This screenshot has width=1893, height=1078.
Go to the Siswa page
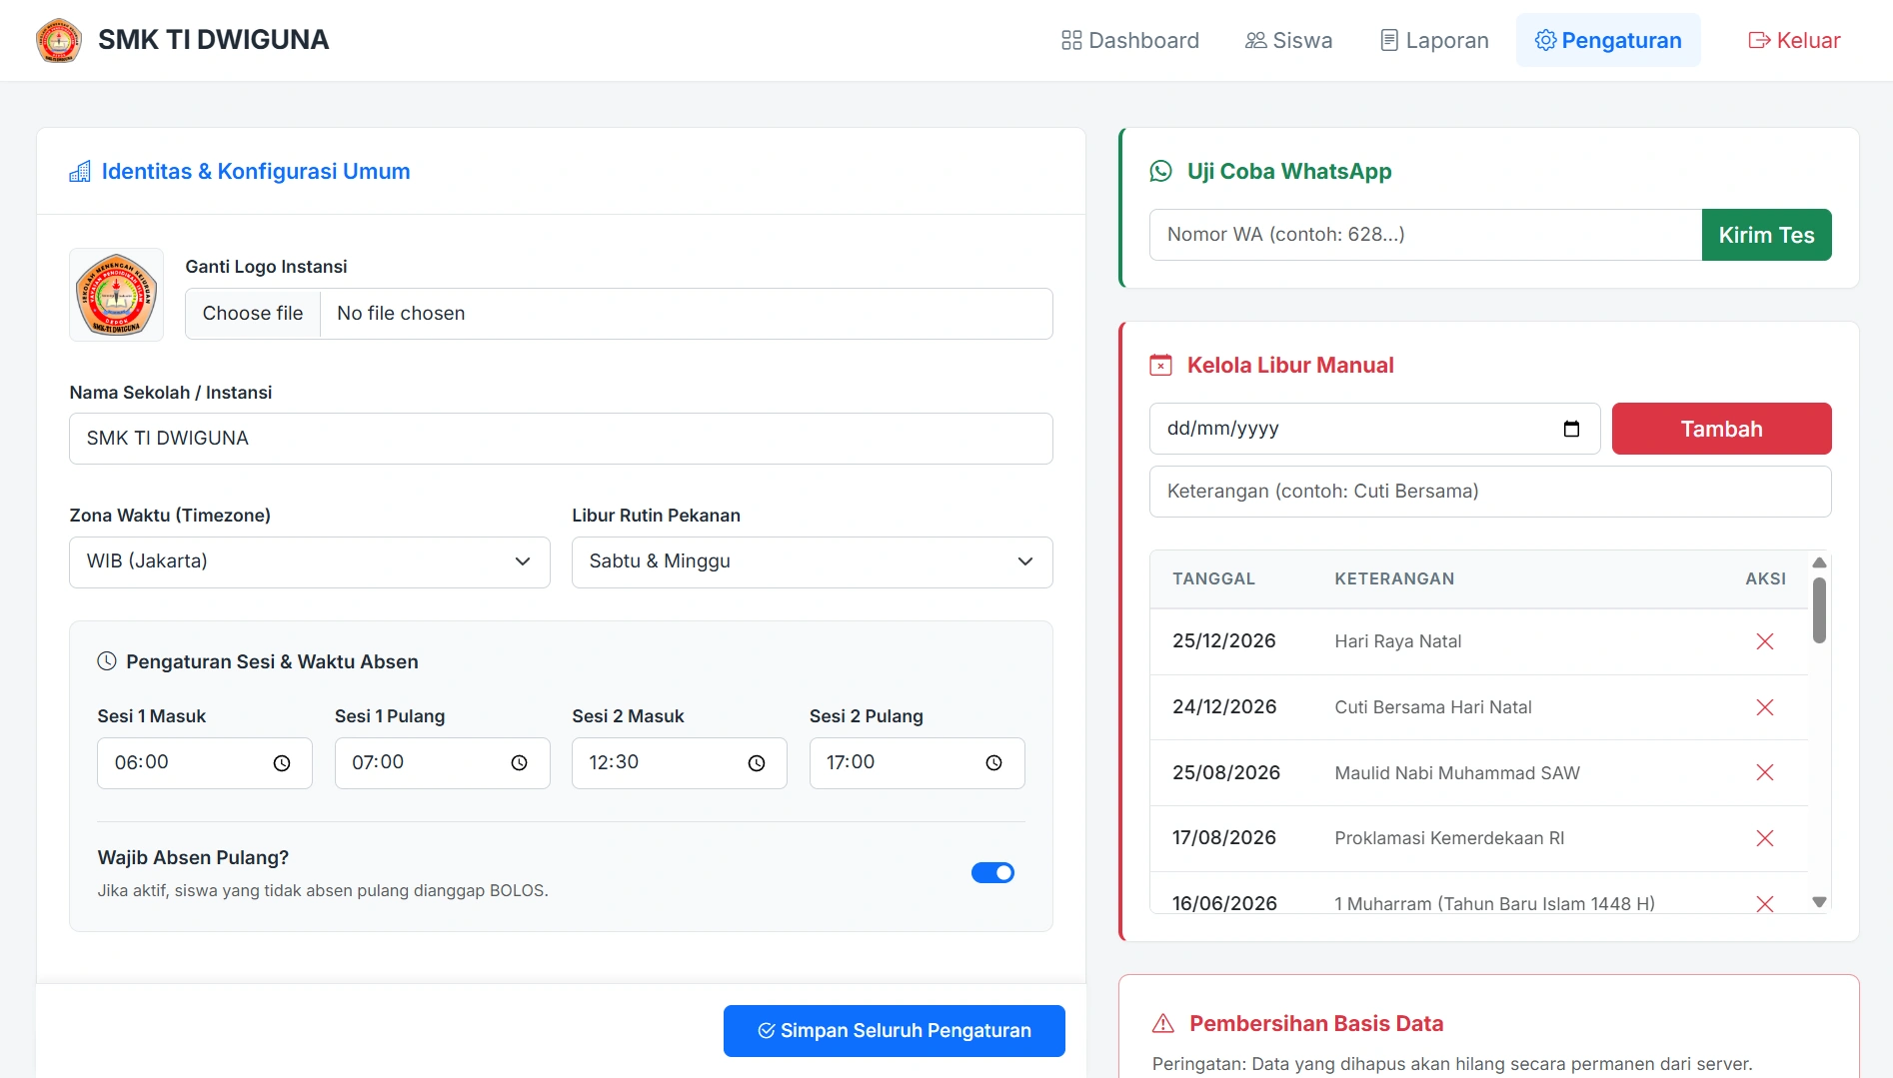coord(1289,40)
